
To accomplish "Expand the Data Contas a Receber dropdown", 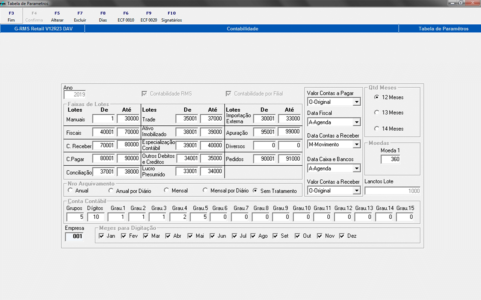I will [357, 144].
